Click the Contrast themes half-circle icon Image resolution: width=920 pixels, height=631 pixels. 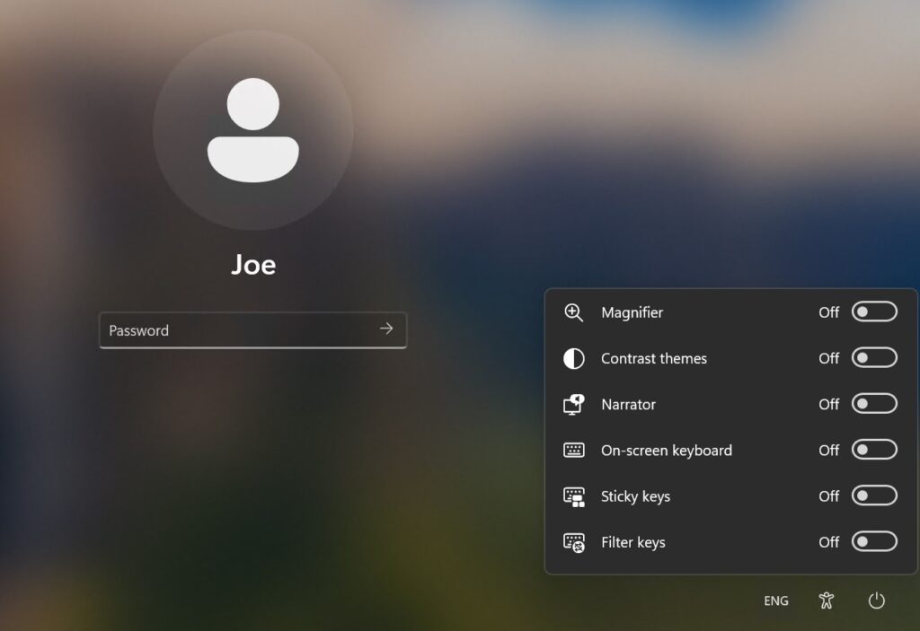[573, 359]
